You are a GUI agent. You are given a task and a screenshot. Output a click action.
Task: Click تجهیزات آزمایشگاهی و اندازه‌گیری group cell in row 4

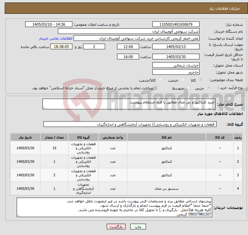tap(83, 189)
